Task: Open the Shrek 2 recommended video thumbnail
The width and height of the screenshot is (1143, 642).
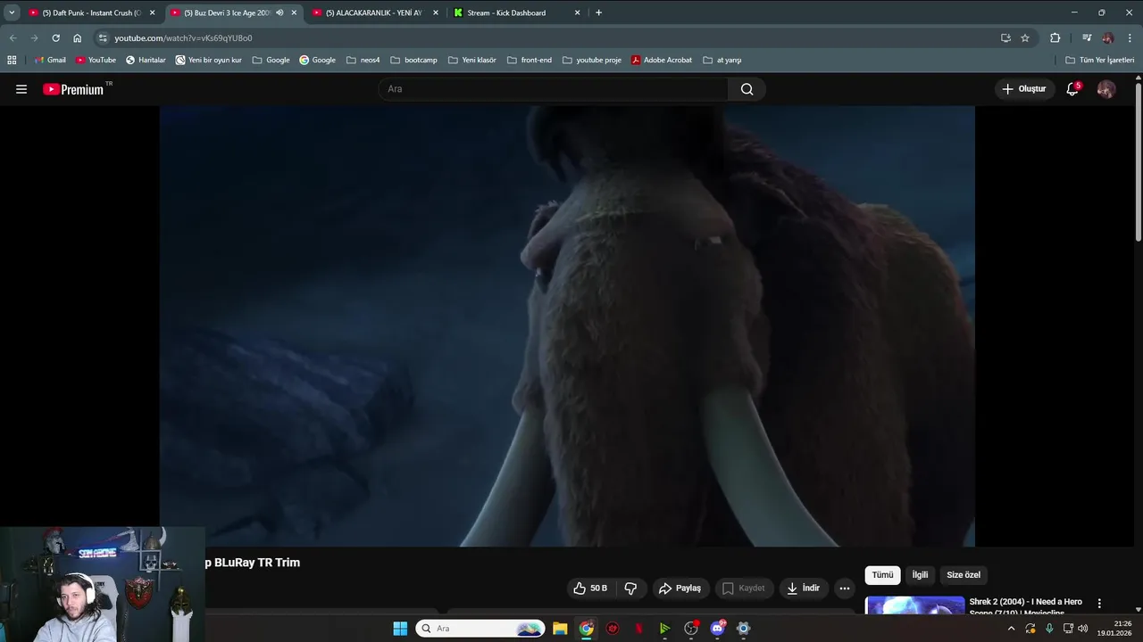Action: [915, 605]
